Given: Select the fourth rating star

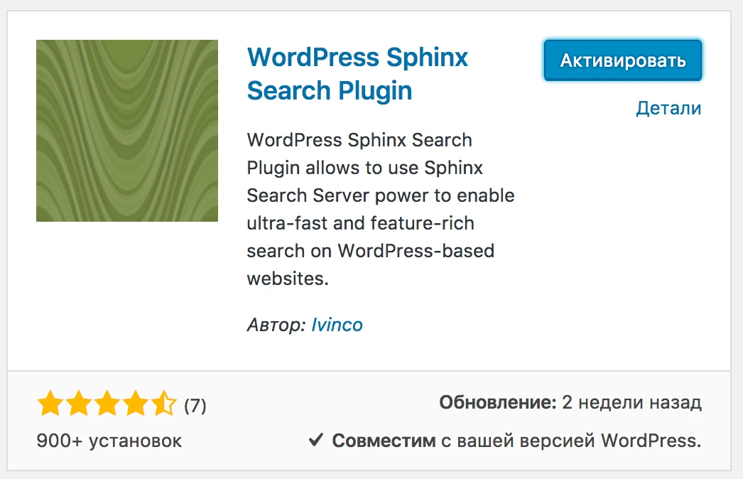Looking at the screenshot, I should point(136,403).
